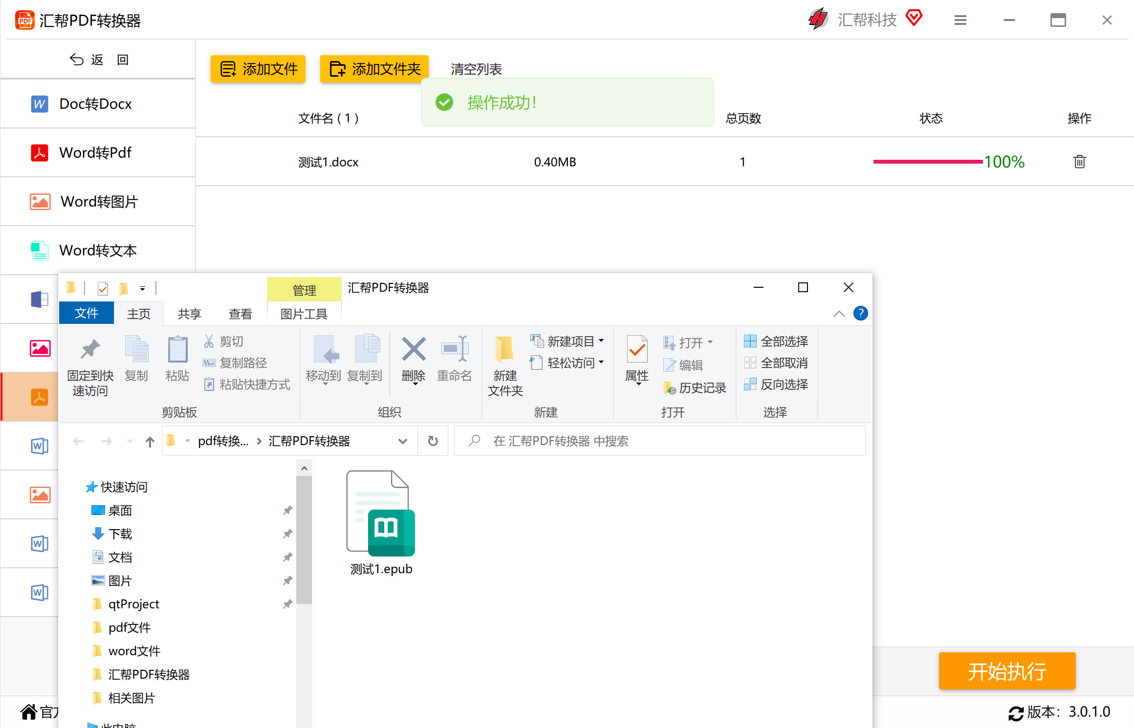Open the 文件 tab in Explorer
Image resolution: width=1134 pixels, height=728 pixels.
pos(87,313)
